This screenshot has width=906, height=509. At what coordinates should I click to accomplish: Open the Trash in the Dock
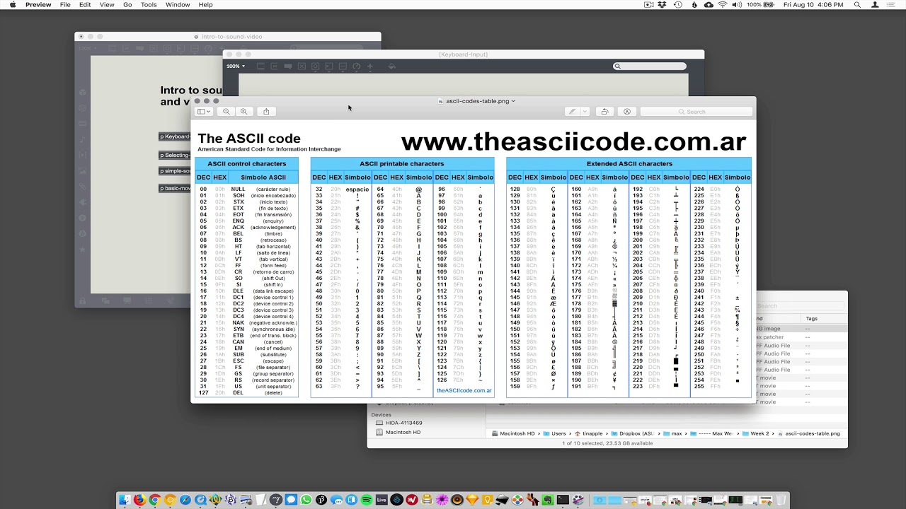(779, 500)
